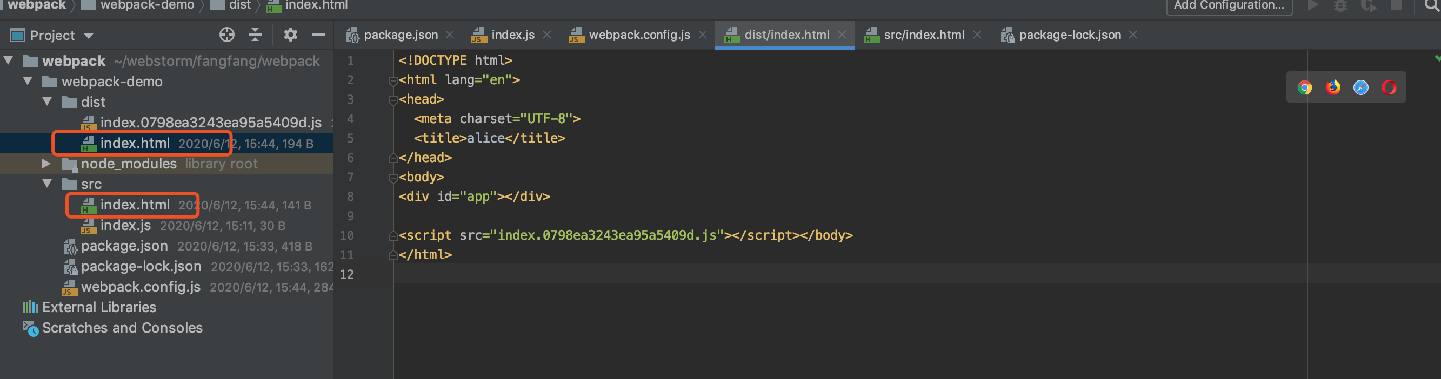The image size is (1441, 379).
Task: Click the Run button in top toolbar
Action: pyautogui.click(x=1312, y=5)
